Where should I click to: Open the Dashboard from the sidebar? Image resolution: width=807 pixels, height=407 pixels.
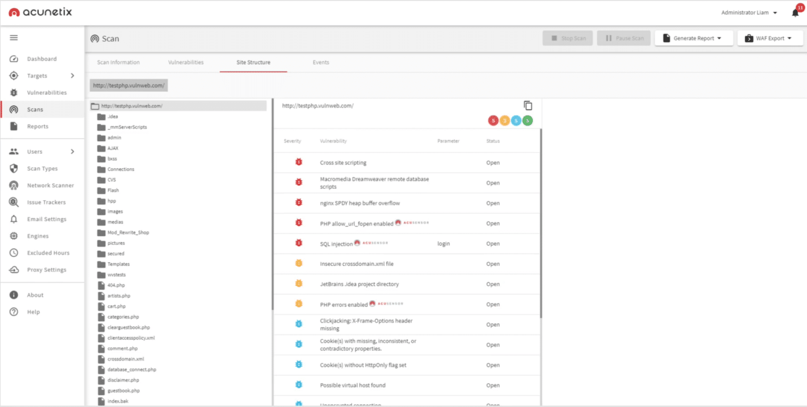coord(42,58)
